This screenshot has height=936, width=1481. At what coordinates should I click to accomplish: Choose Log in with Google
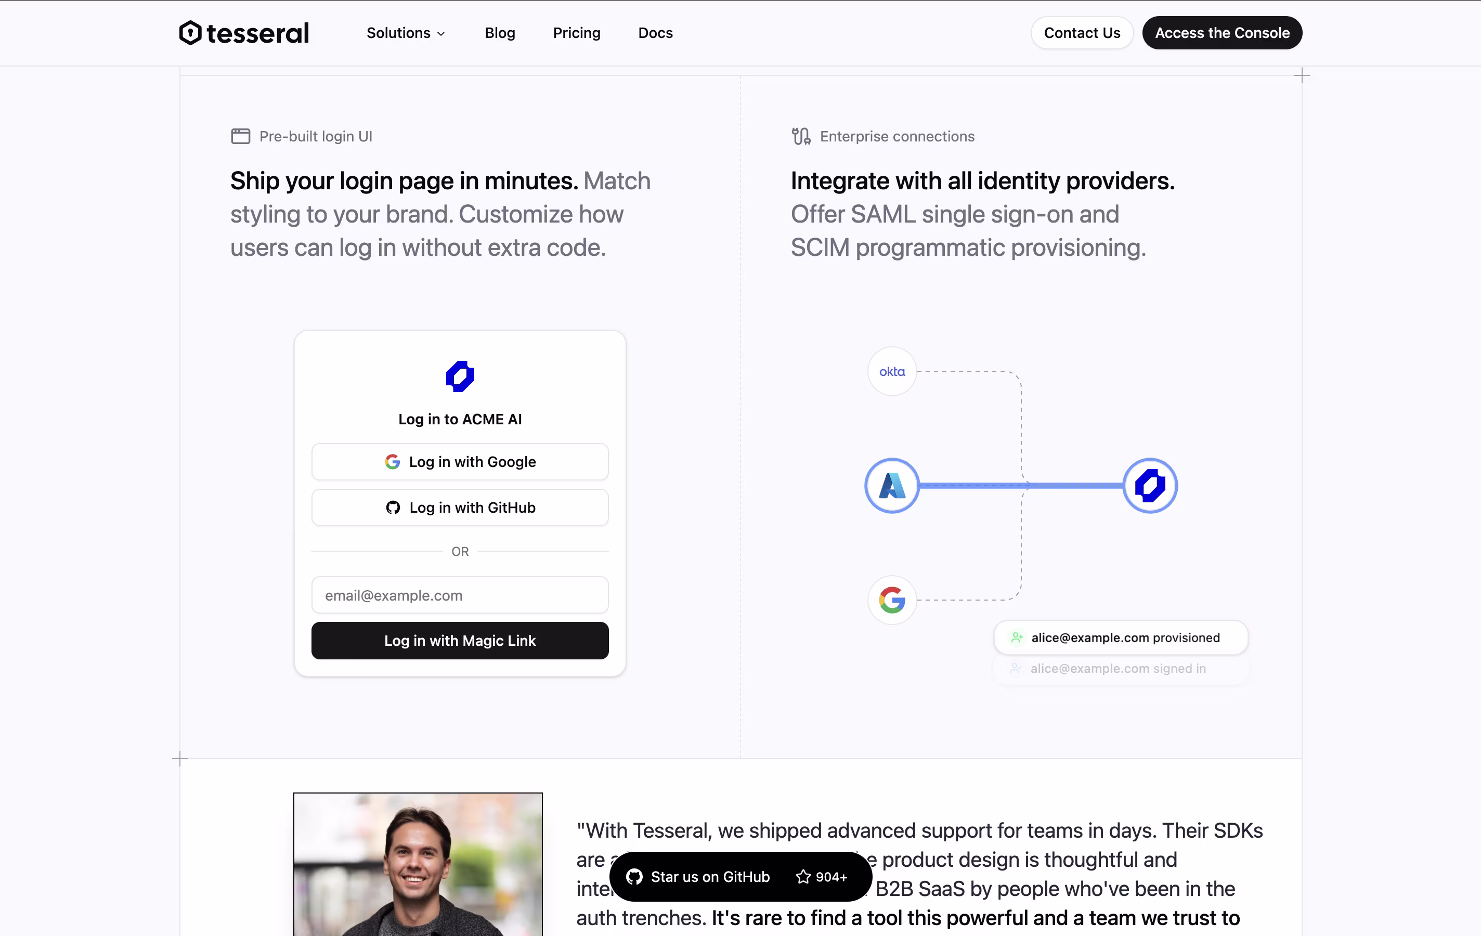coord(459,462)
